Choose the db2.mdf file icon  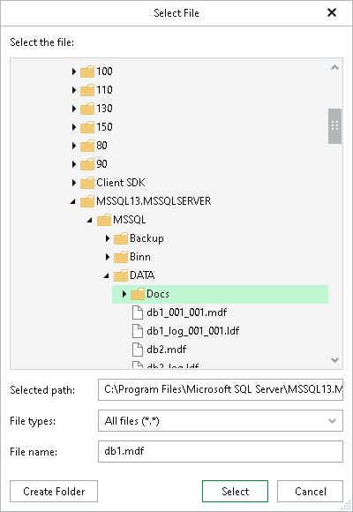(138, 350)
